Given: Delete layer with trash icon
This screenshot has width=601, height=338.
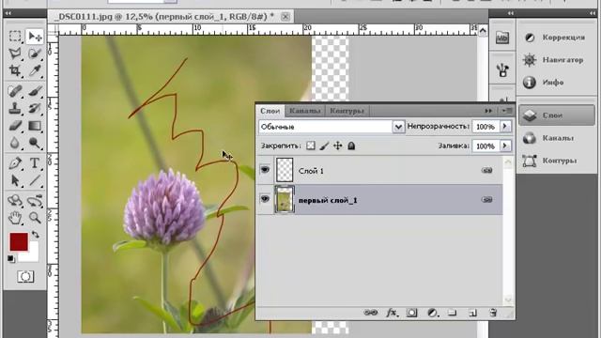Looking at the screenshot, I should coord(493,313).
